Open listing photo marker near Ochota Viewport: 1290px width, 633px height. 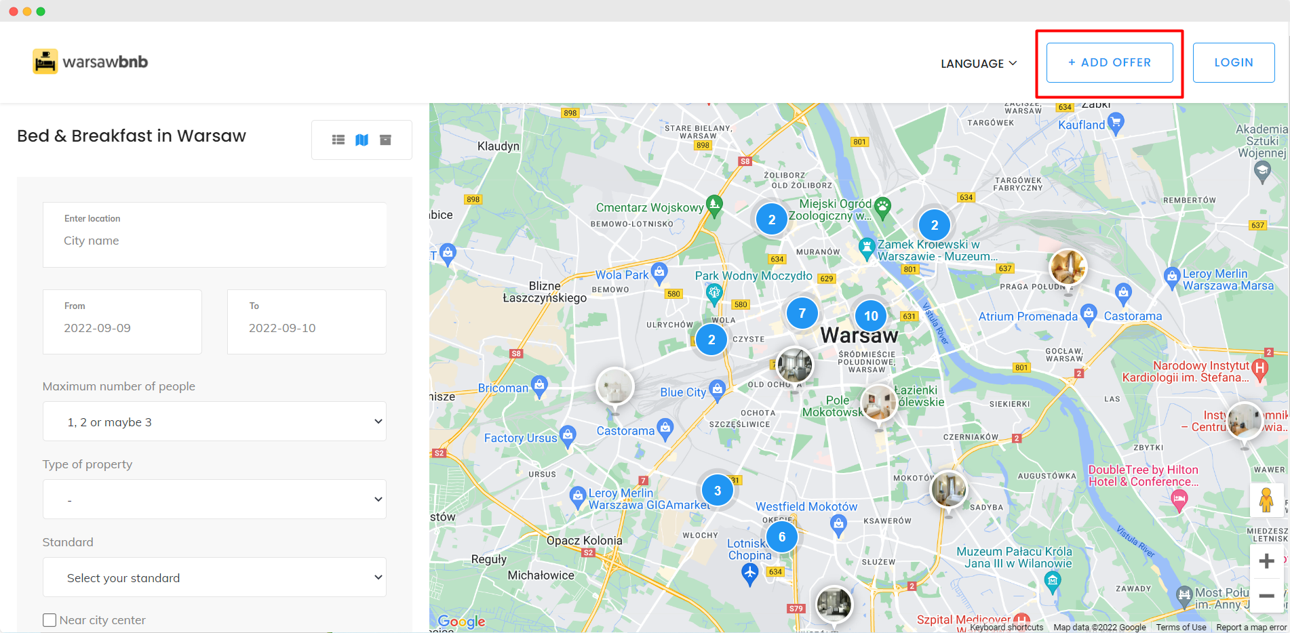(x=795, y=366)
